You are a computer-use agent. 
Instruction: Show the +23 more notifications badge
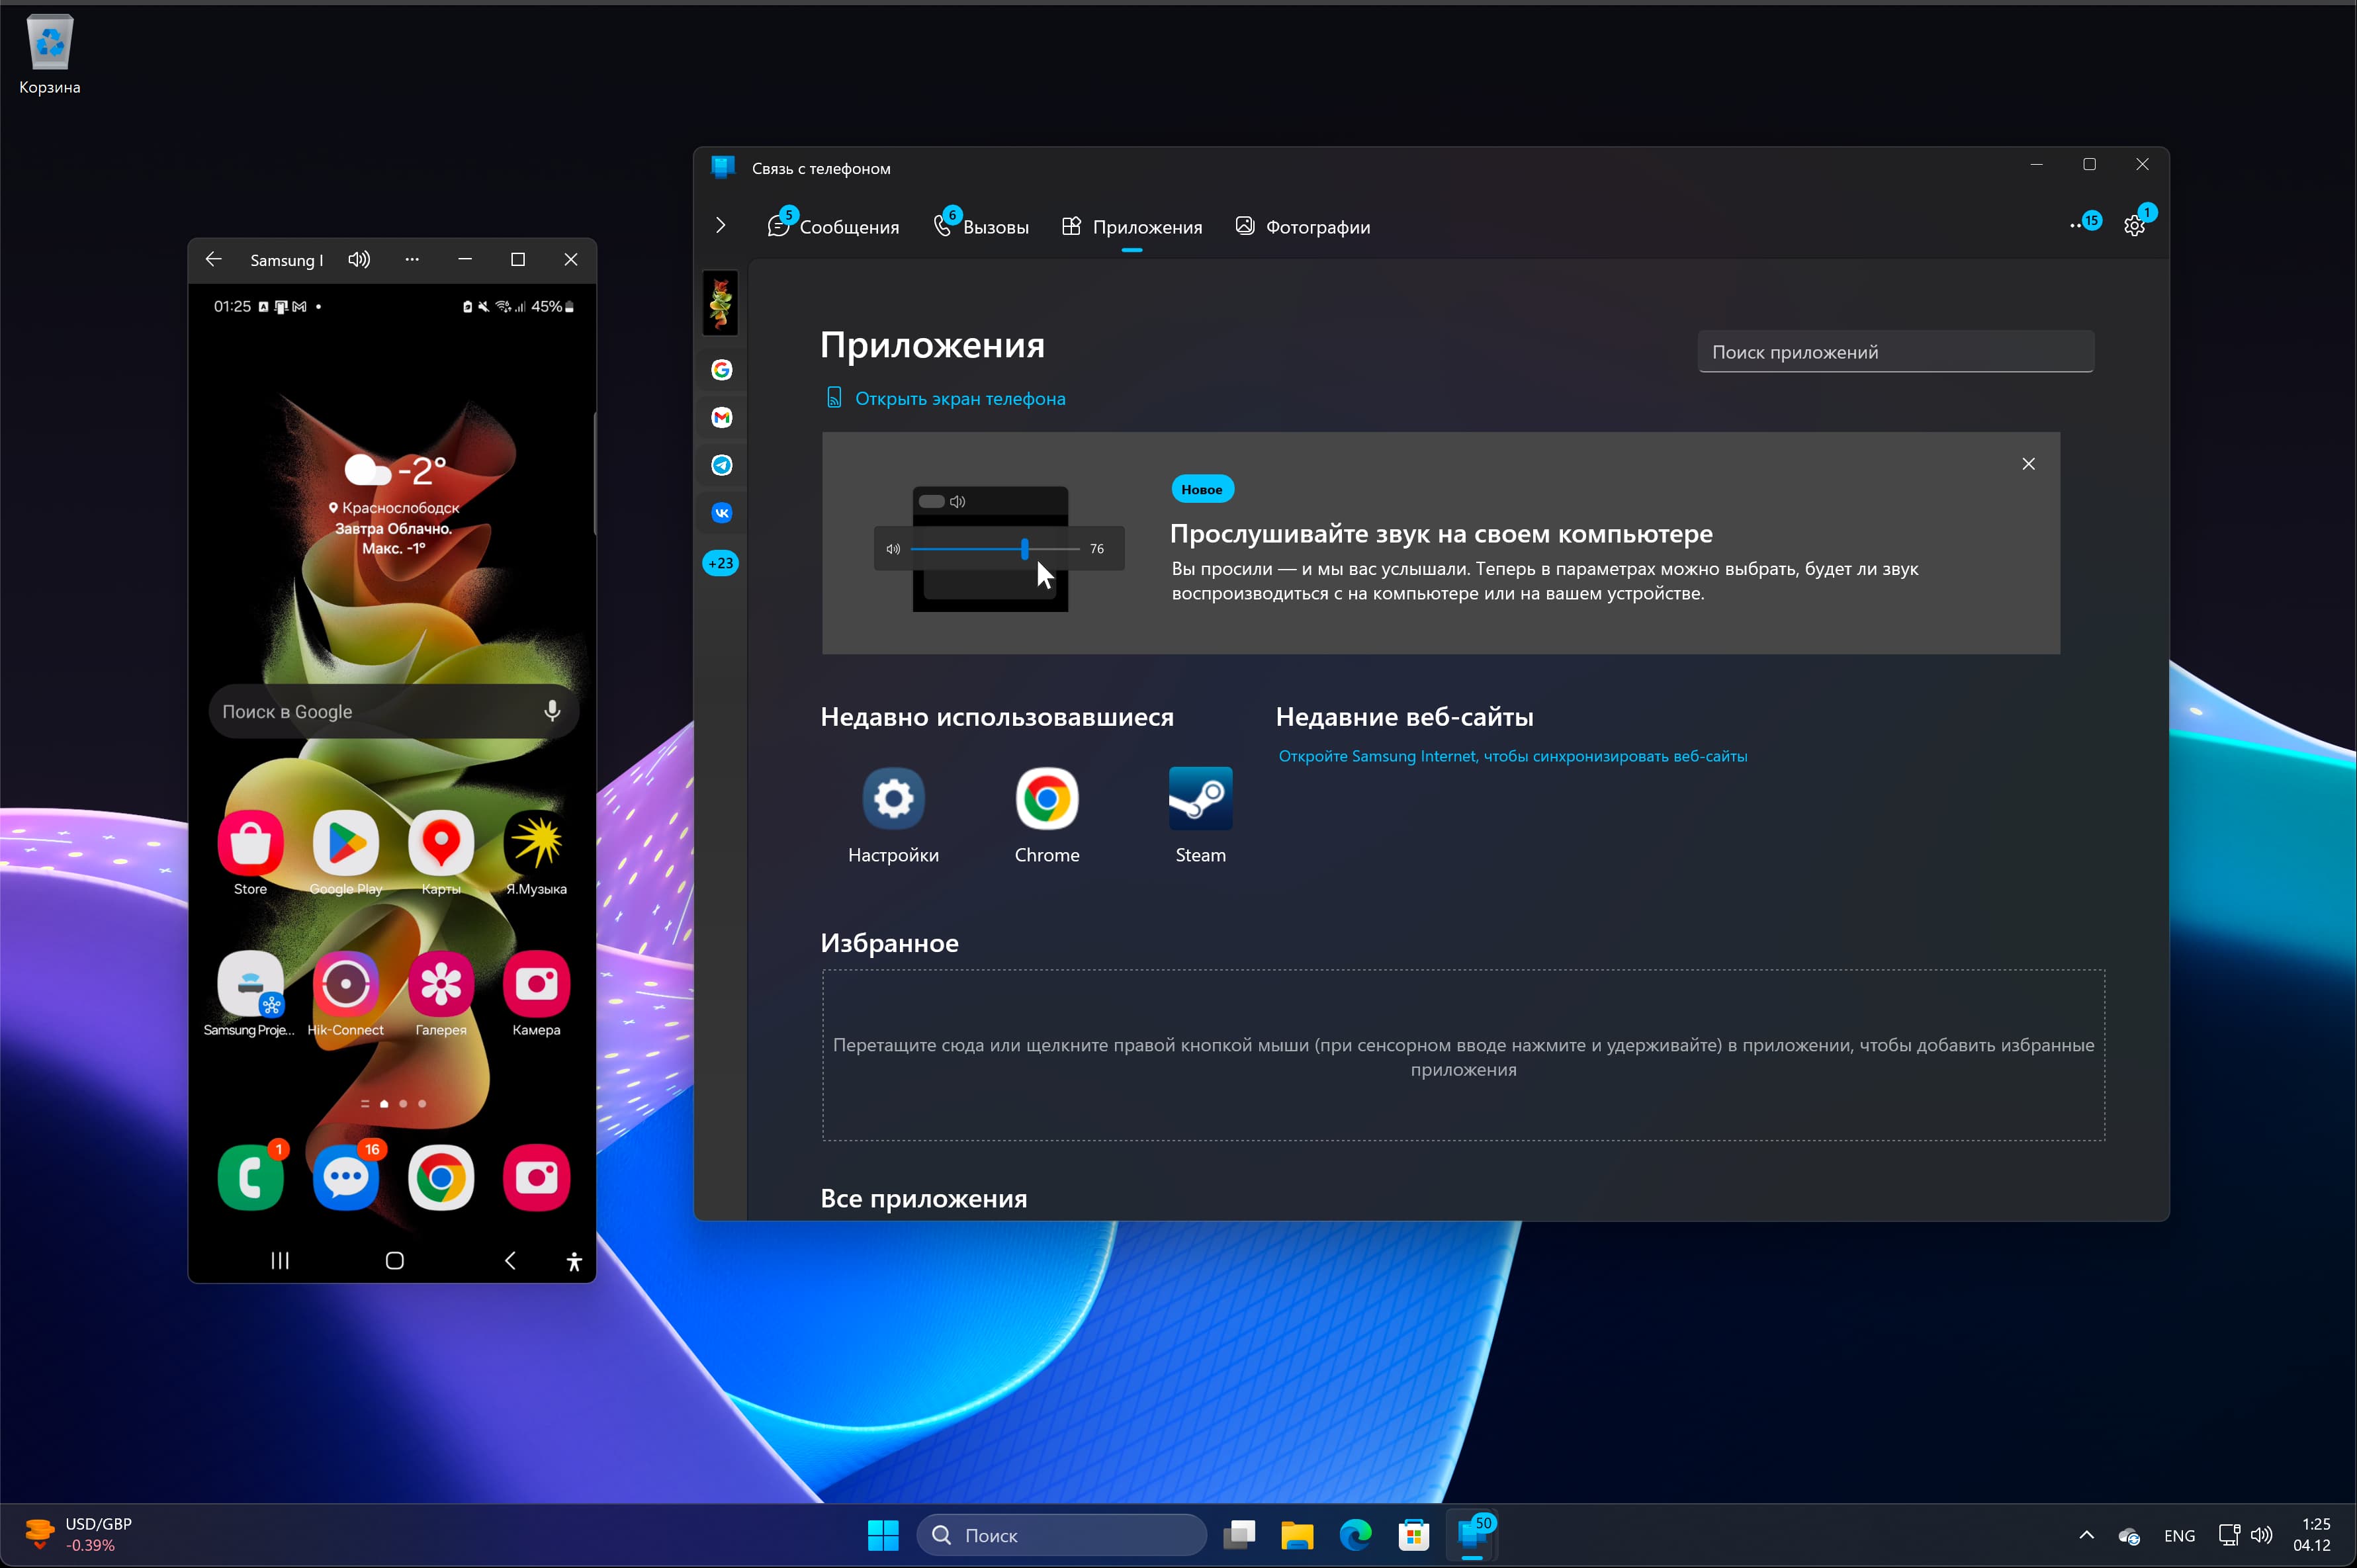coord(721,563)
